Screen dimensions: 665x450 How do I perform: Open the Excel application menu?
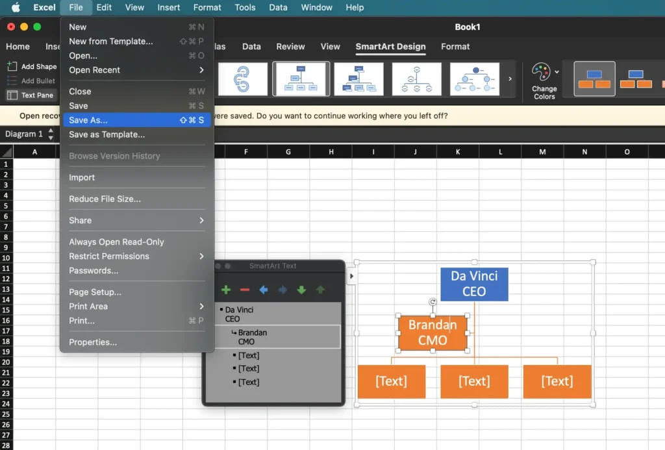(x=45, y=7)
